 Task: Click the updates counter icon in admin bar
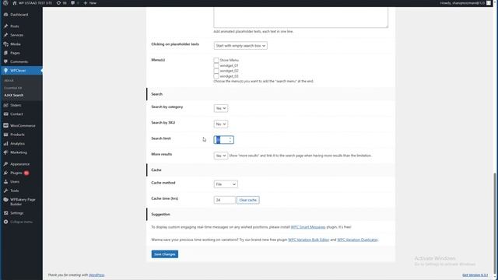click(x=58, y=3)
